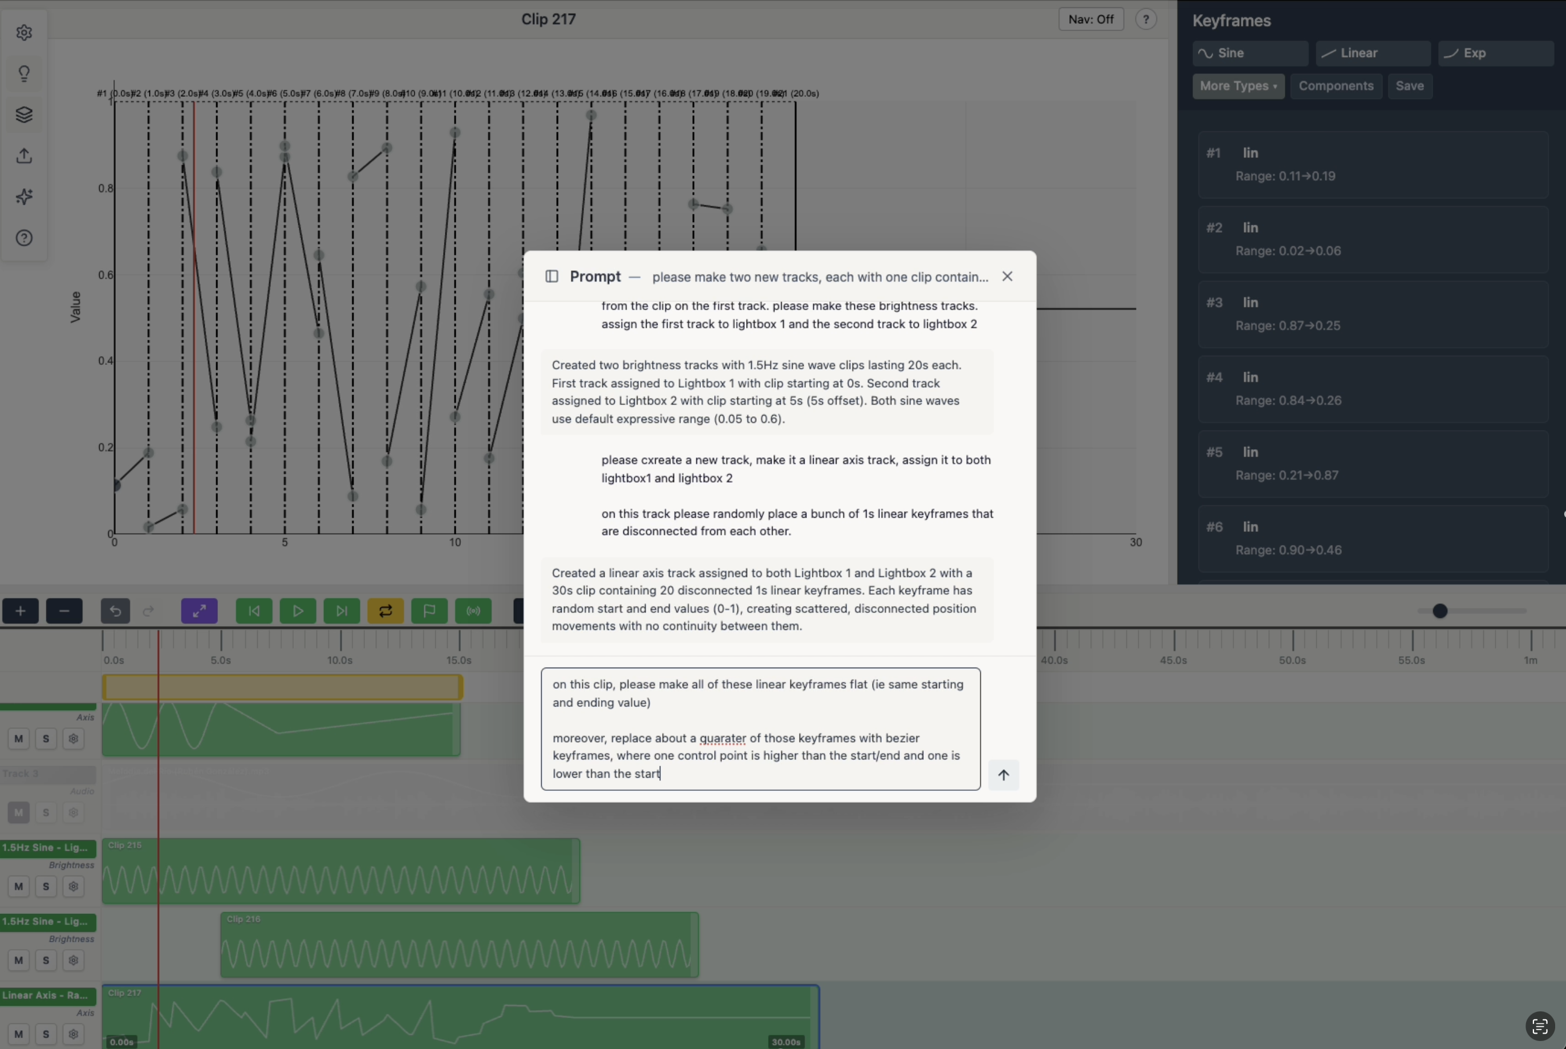This screenshot has width=1566, height=1049.
Task: Open the layers panel icon
Action: pyautogui.click(x=24, y=115)
